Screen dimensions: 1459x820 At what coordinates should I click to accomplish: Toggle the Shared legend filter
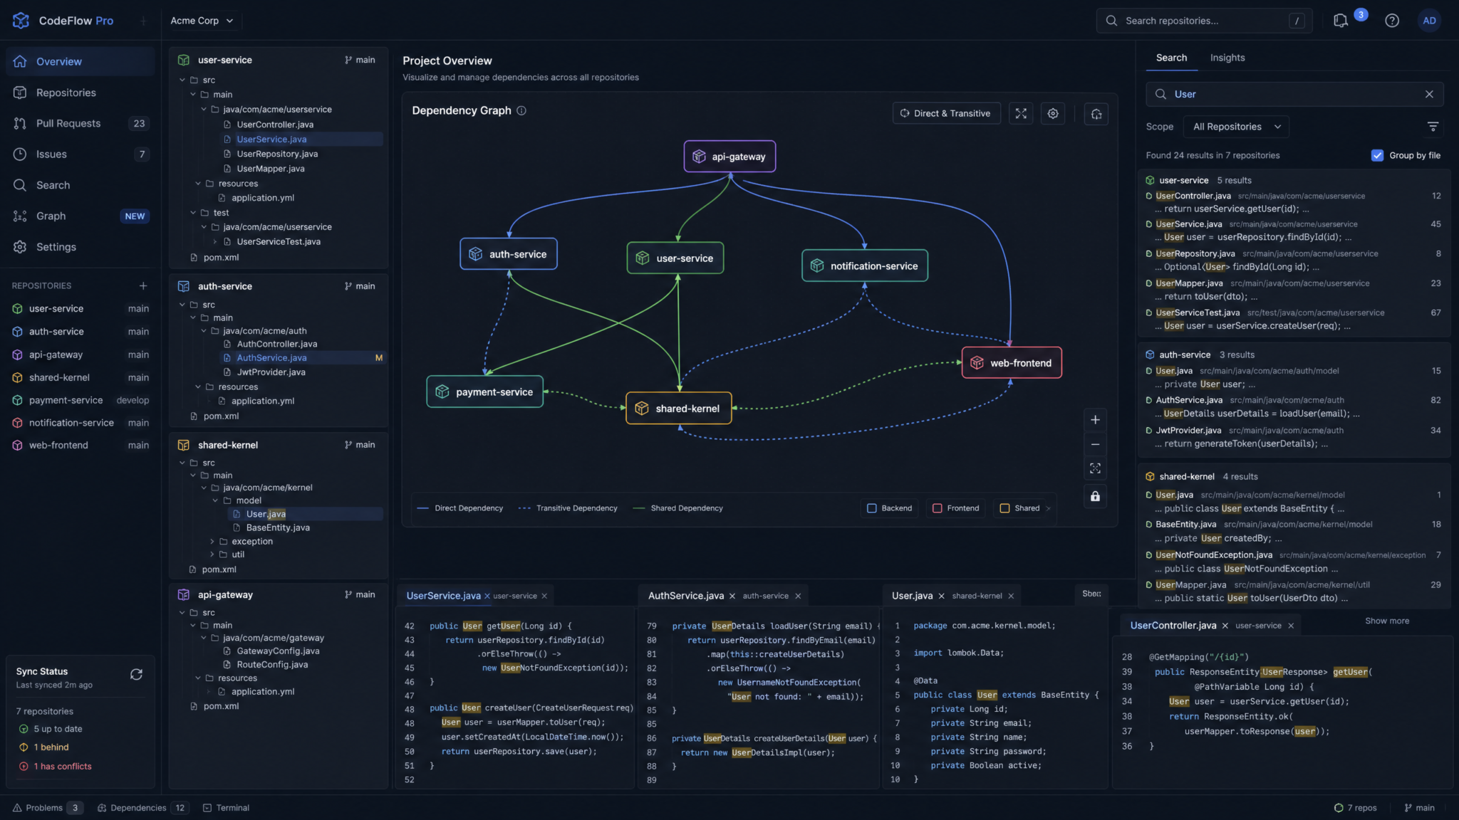1020,508
